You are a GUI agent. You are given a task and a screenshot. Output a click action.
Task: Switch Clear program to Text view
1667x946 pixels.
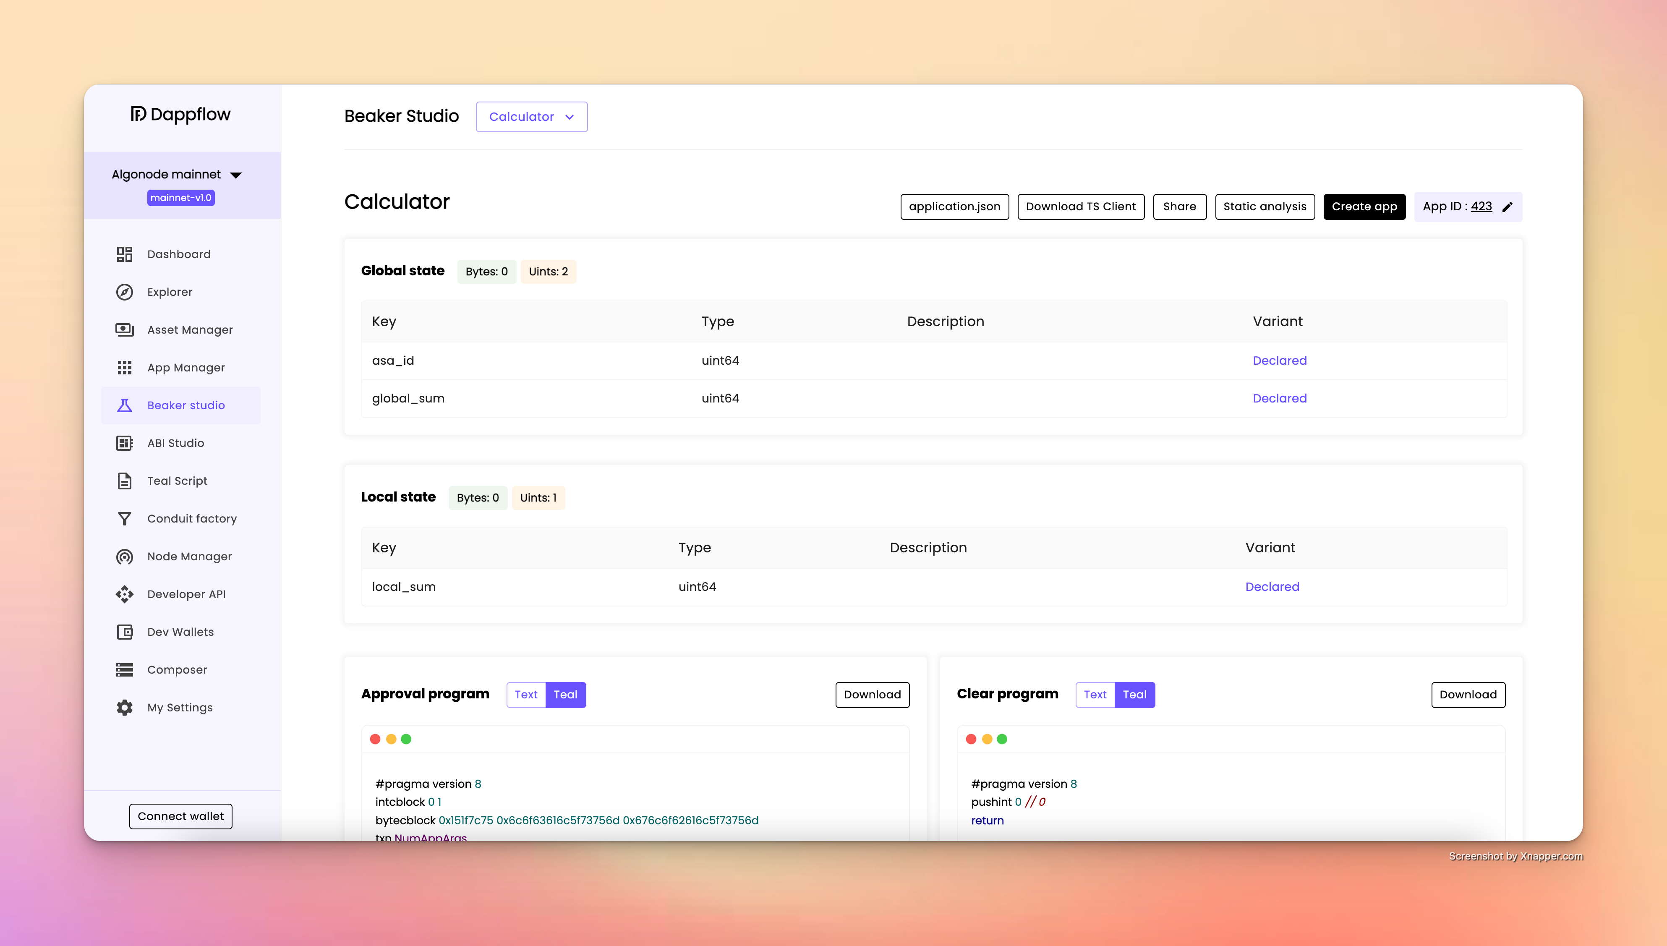1095,695
